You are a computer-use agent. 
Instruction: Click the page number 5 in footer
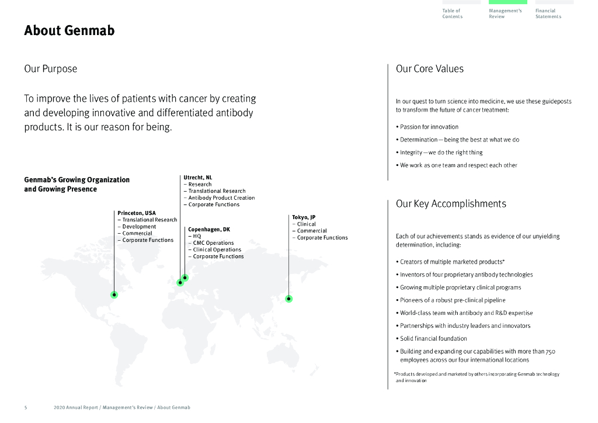pos(26,407)
